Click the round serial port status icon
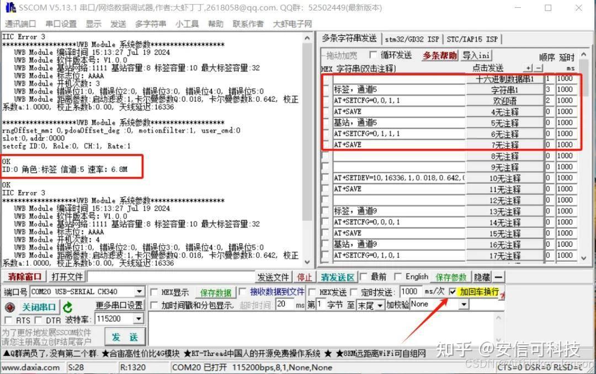This screenshot has height=374, width=596. pyautogui.click(x=9, y=307)
